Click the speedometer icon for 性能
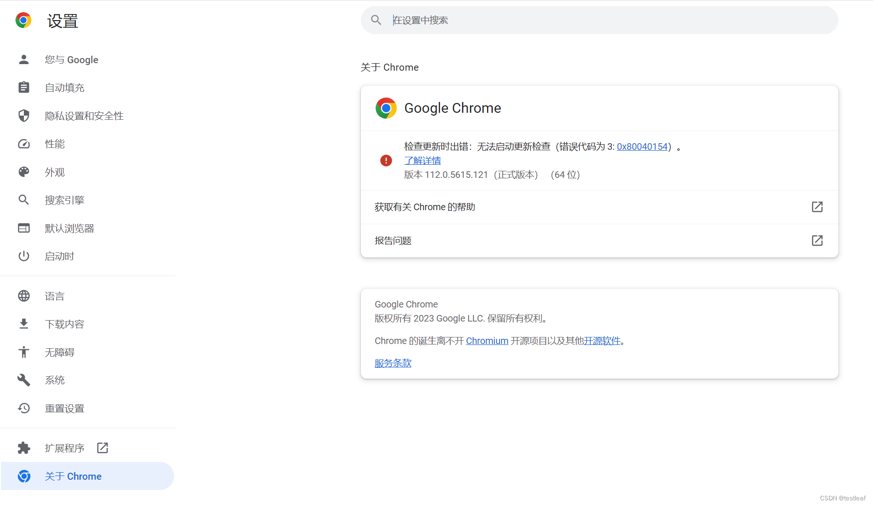The width and height of the screenshot is (873, 505). [x=24, y=144]
